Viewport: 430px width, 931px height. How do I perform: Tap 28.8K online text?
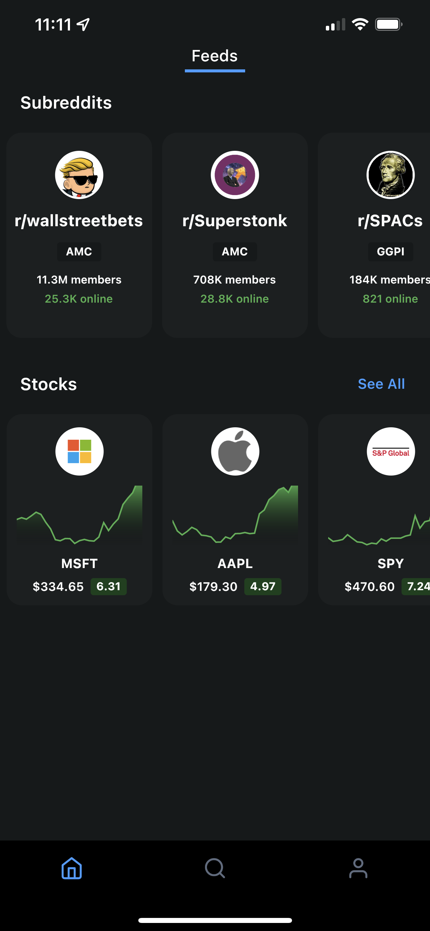pos(235,299)
